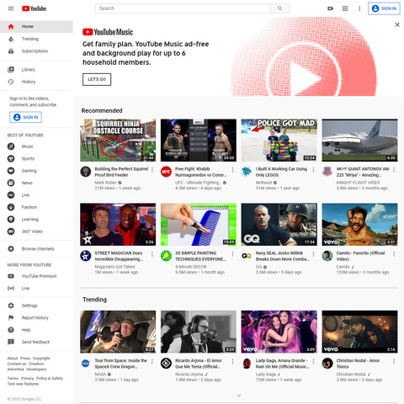Image resolution: width=404 pixels, height=404 pixels.
Task: Open the Squirrel Ninja Obstacle Course thumbnail
Action: click(118, 141)
